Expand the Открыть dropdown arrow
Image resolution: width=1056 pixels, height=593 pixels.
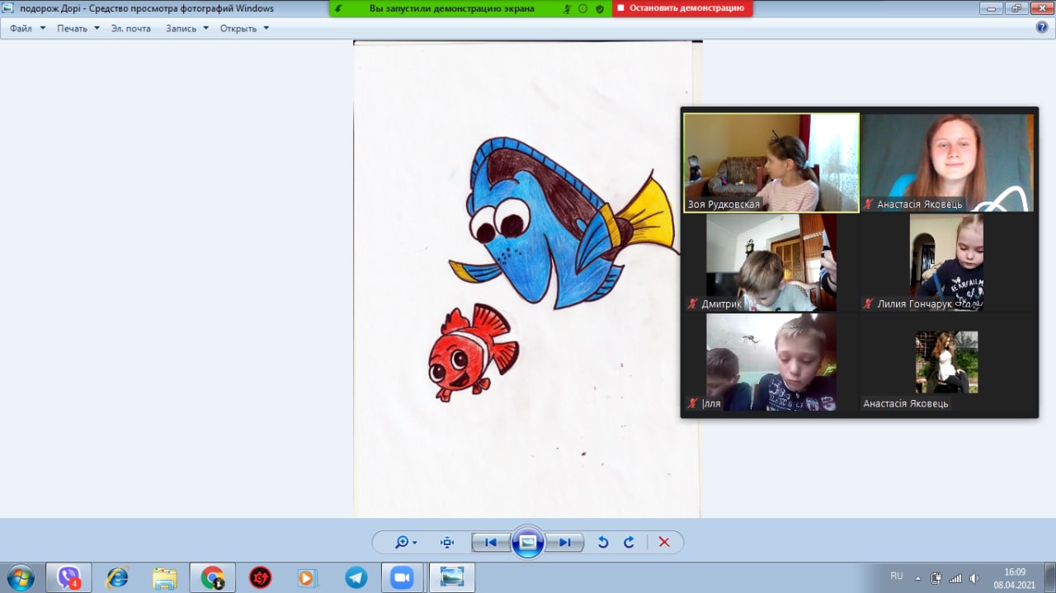tap(265, 28)
